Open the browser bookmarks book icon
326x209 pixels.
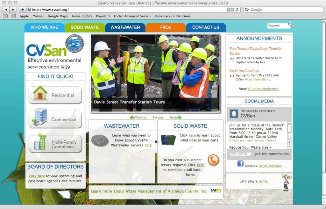pos(5,16)
